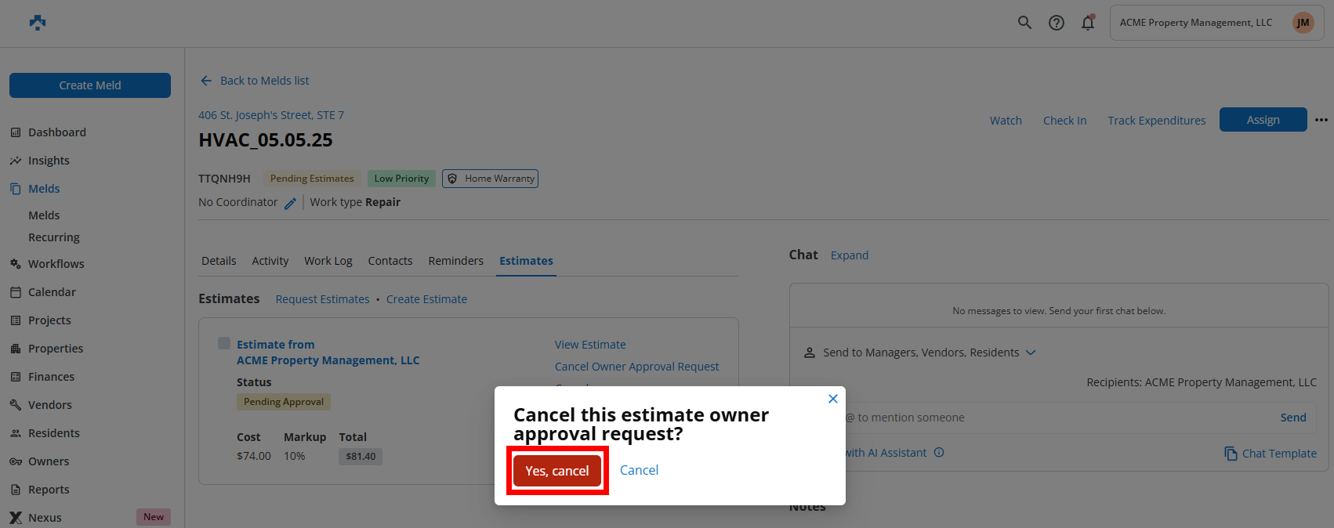
Task: Click the Home Warranty tag
Action: 490,179
